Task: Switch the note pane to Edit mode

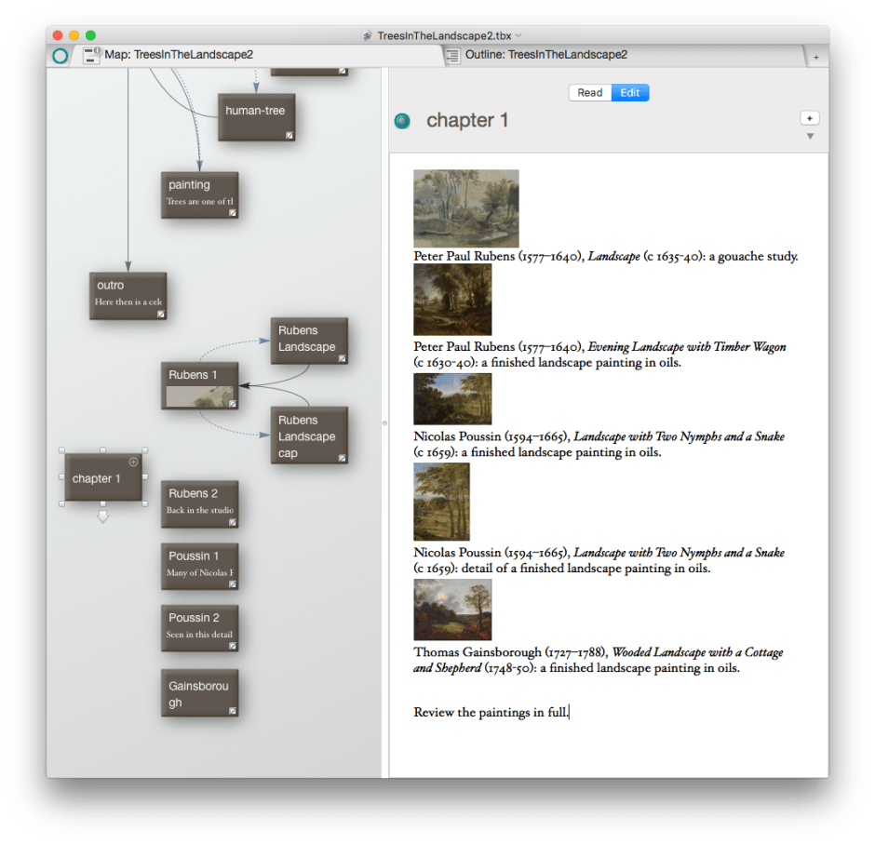Action: click(630, 93)
